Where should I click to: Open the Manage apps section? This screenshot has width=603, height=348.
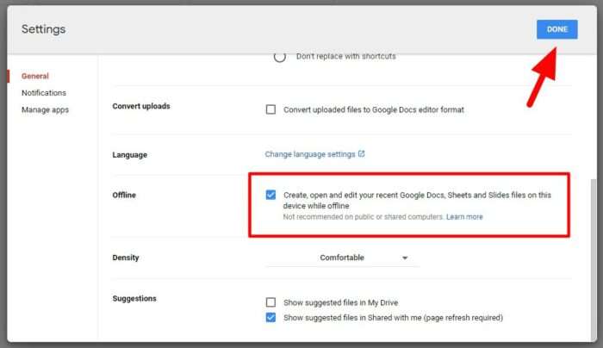tap(45, 110)
